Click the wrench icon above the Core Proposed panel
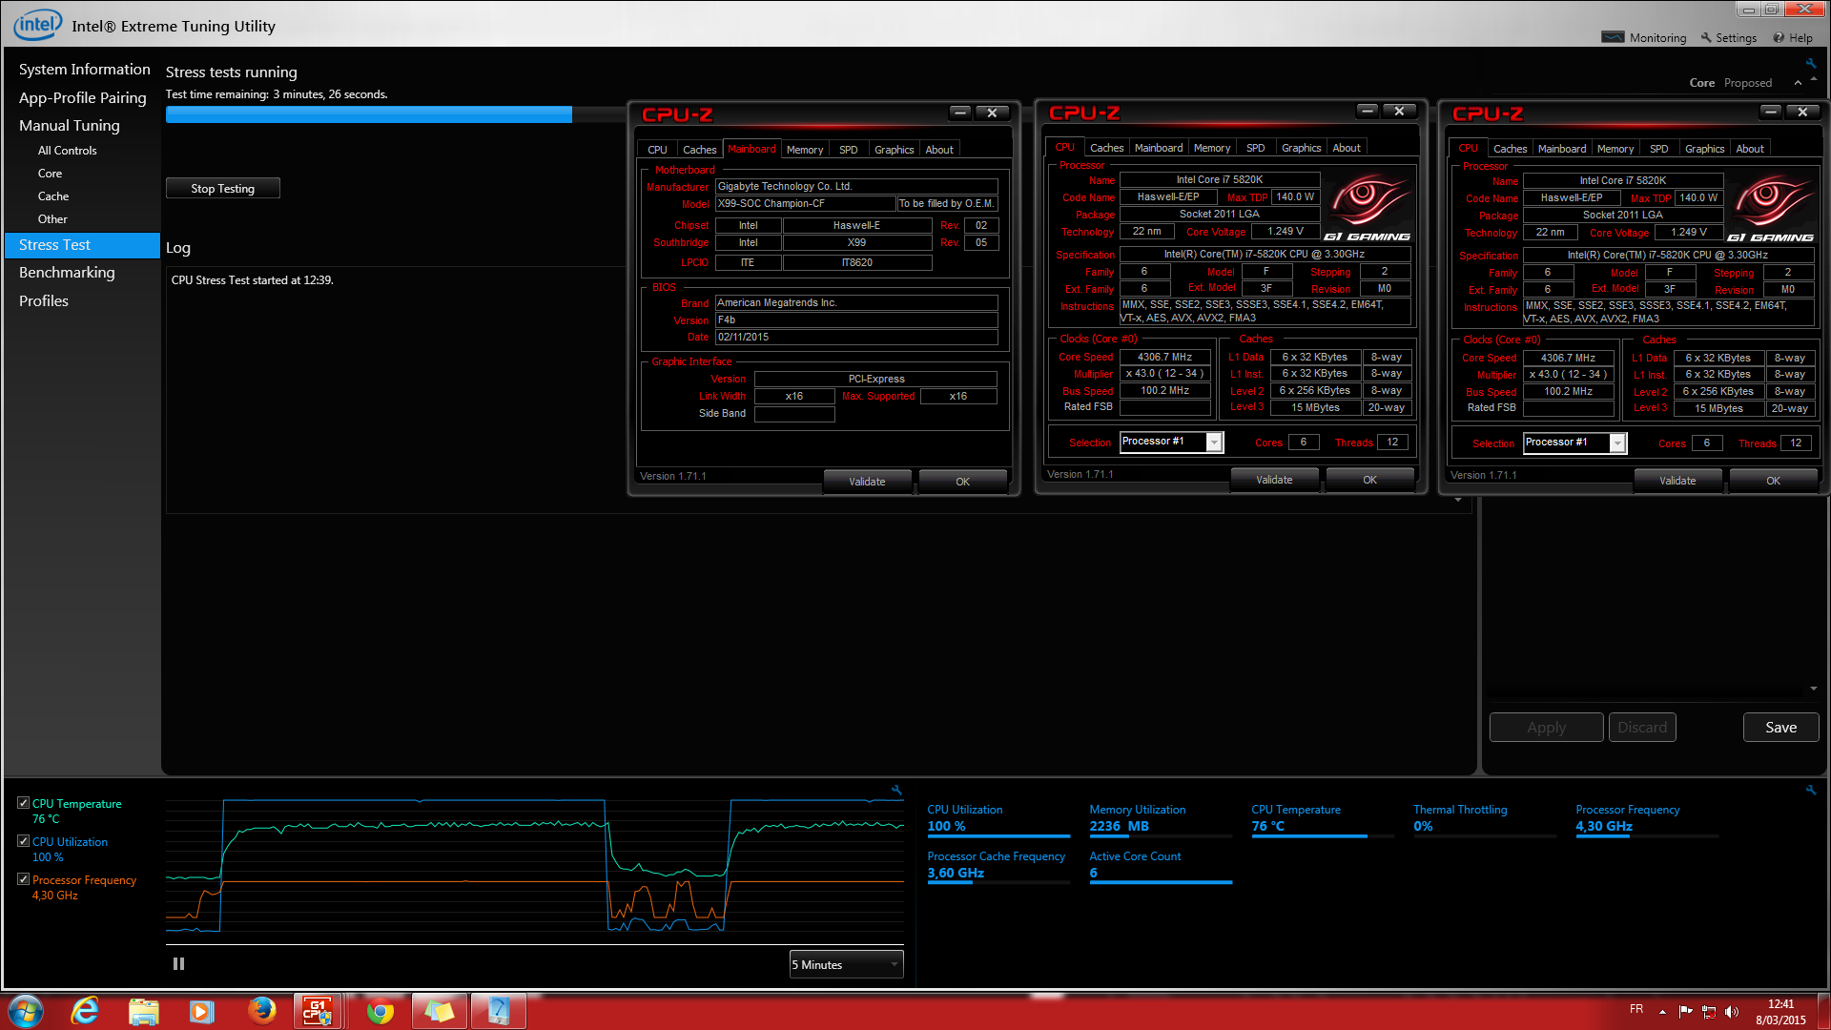The width and height of the screenshot is (1831, 1030). [1810, 64]
